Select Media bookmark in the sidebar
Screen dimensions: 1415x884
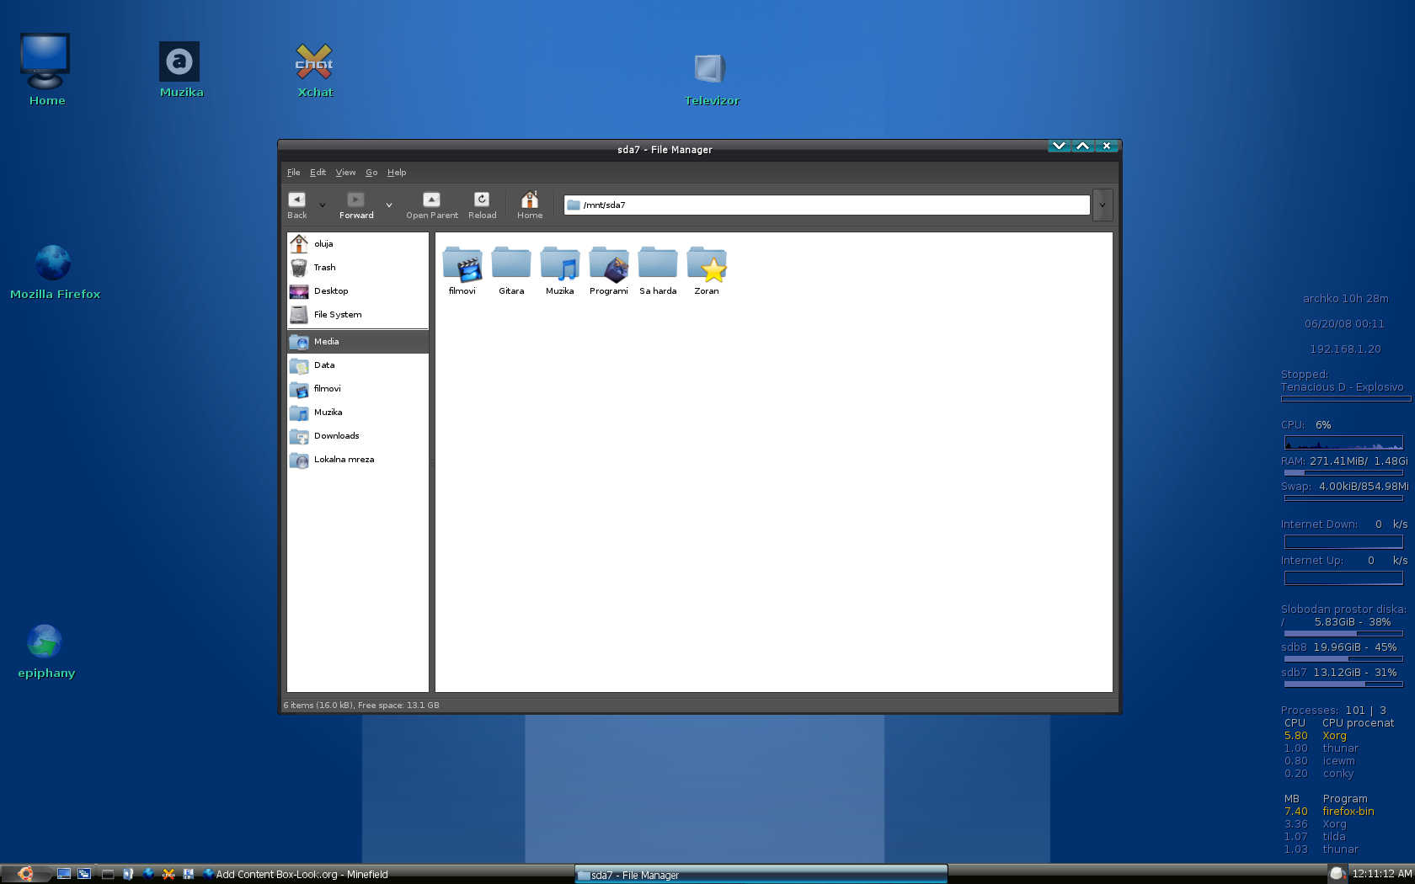[x=358, y=342]
